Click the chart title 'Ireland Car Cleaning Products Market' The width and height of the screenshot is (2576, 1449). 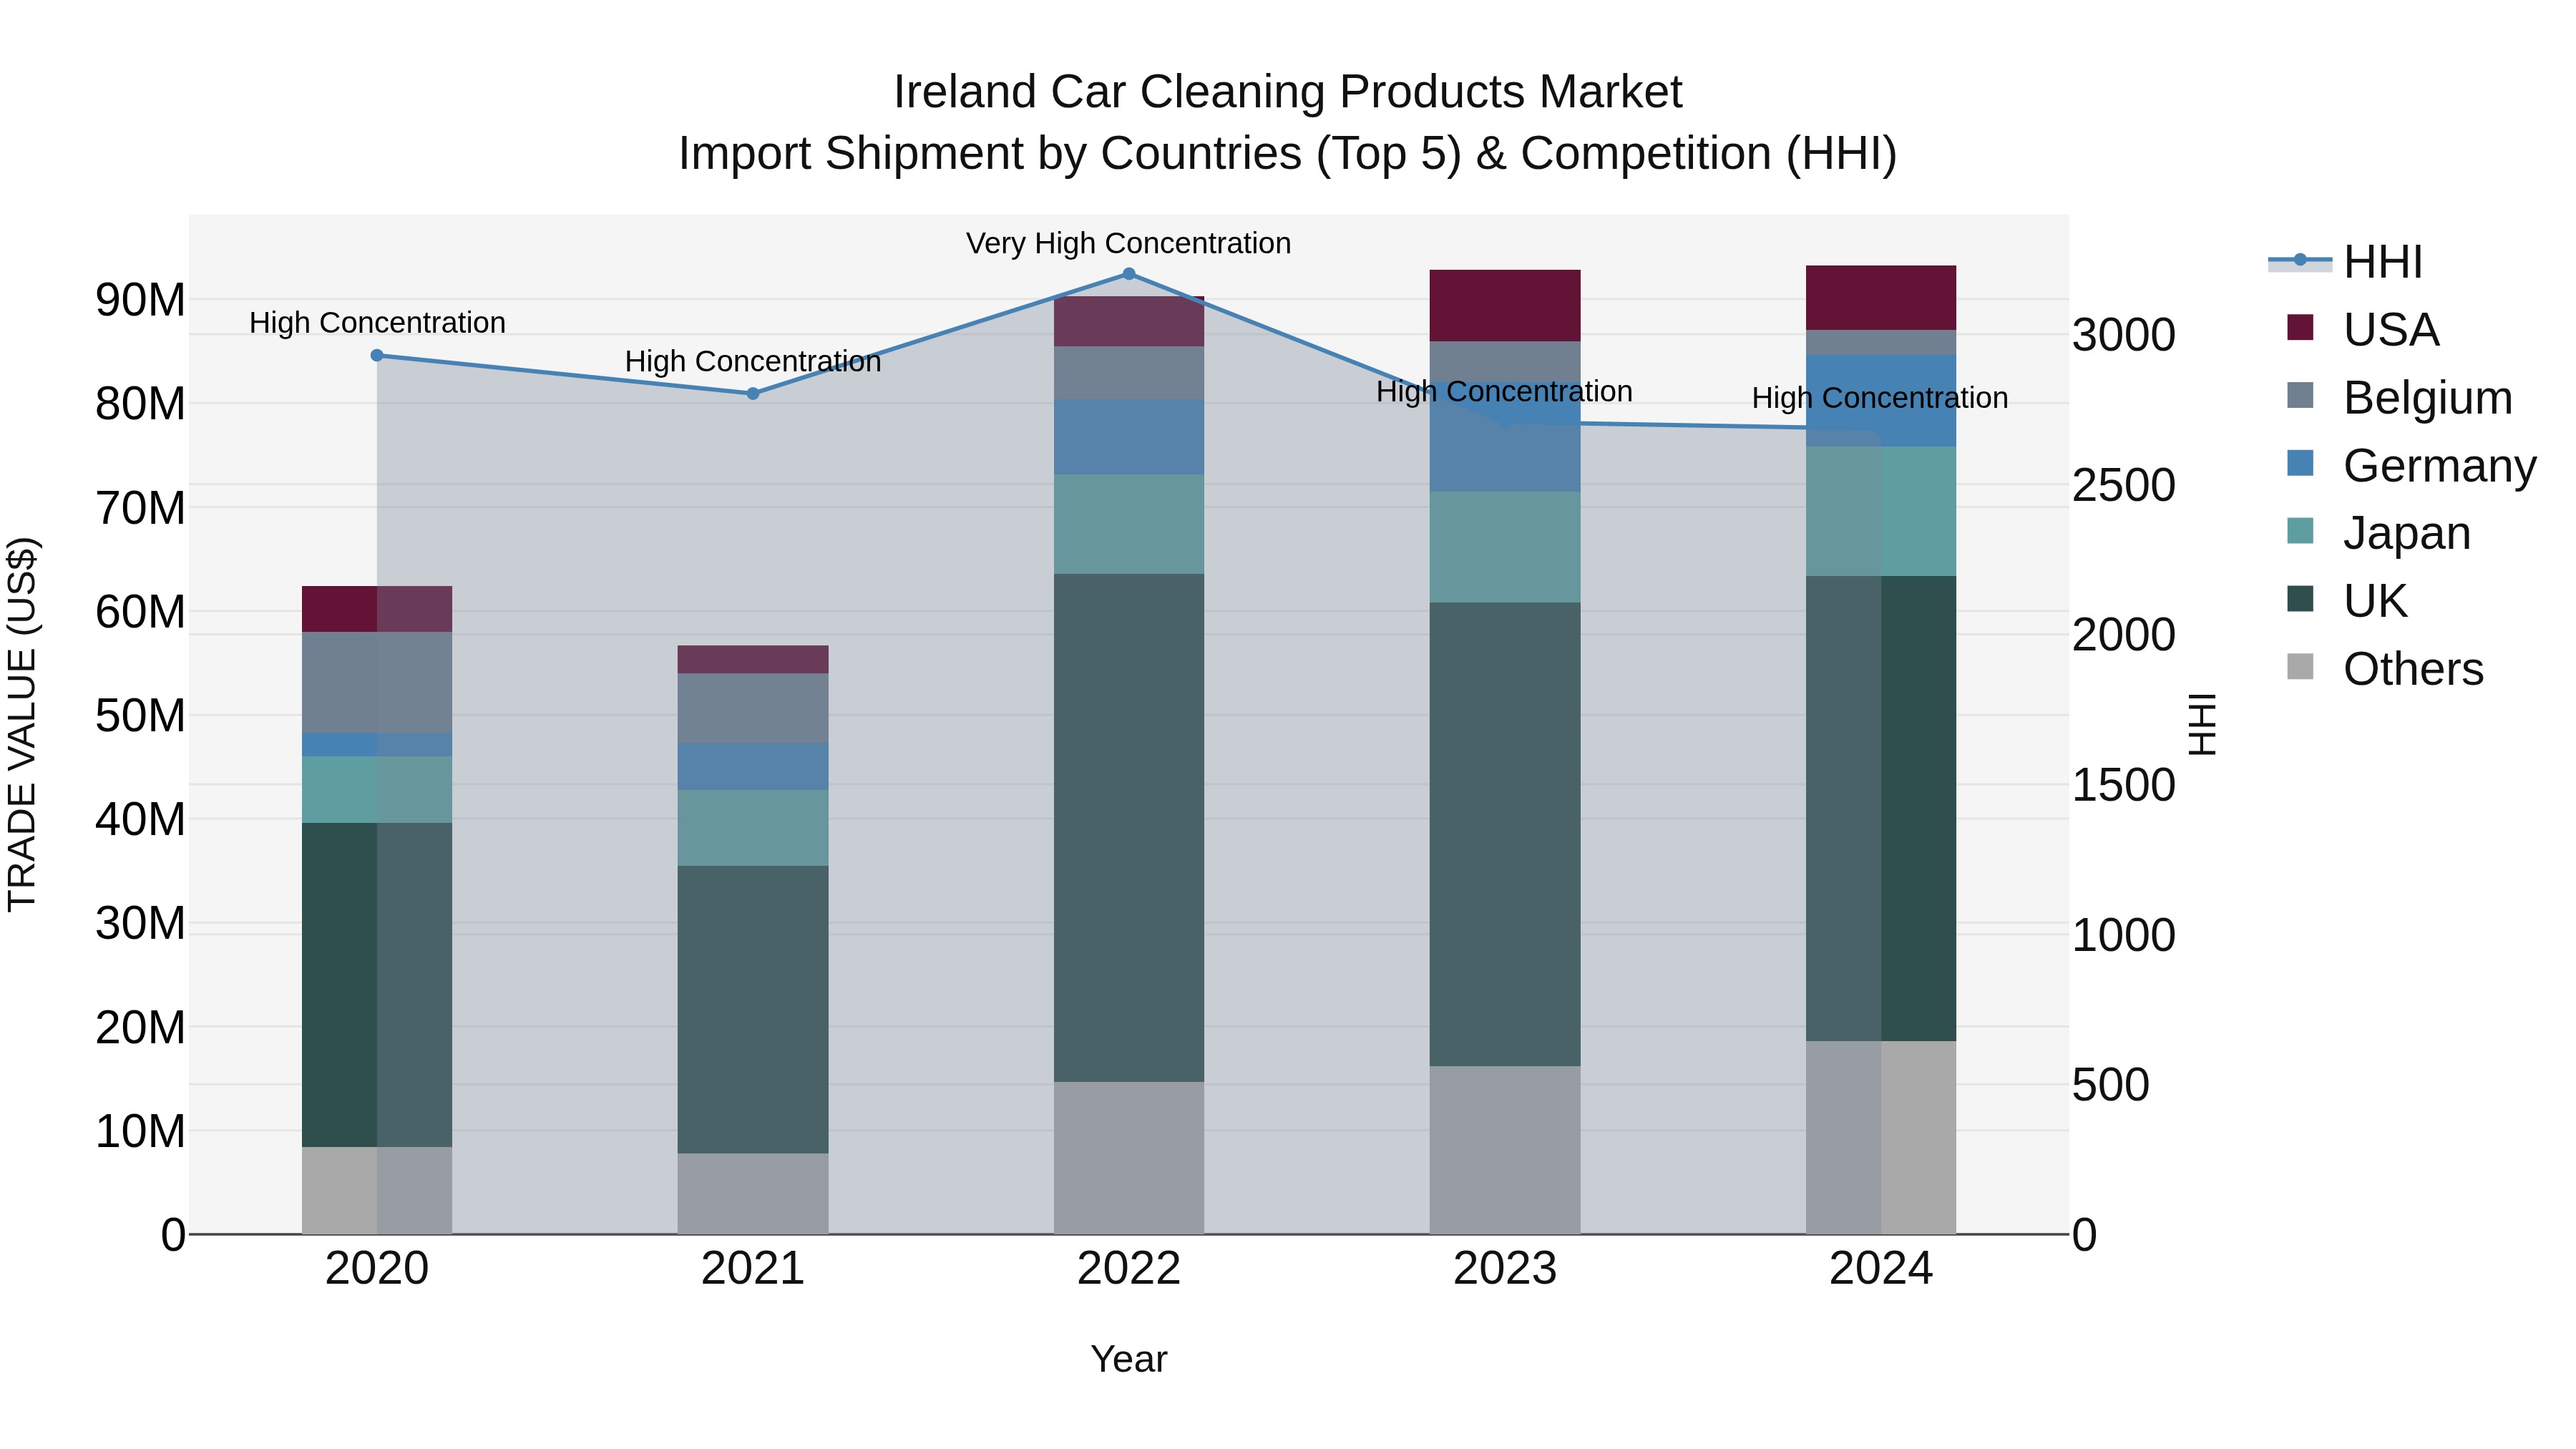(x=1288, y=92)
